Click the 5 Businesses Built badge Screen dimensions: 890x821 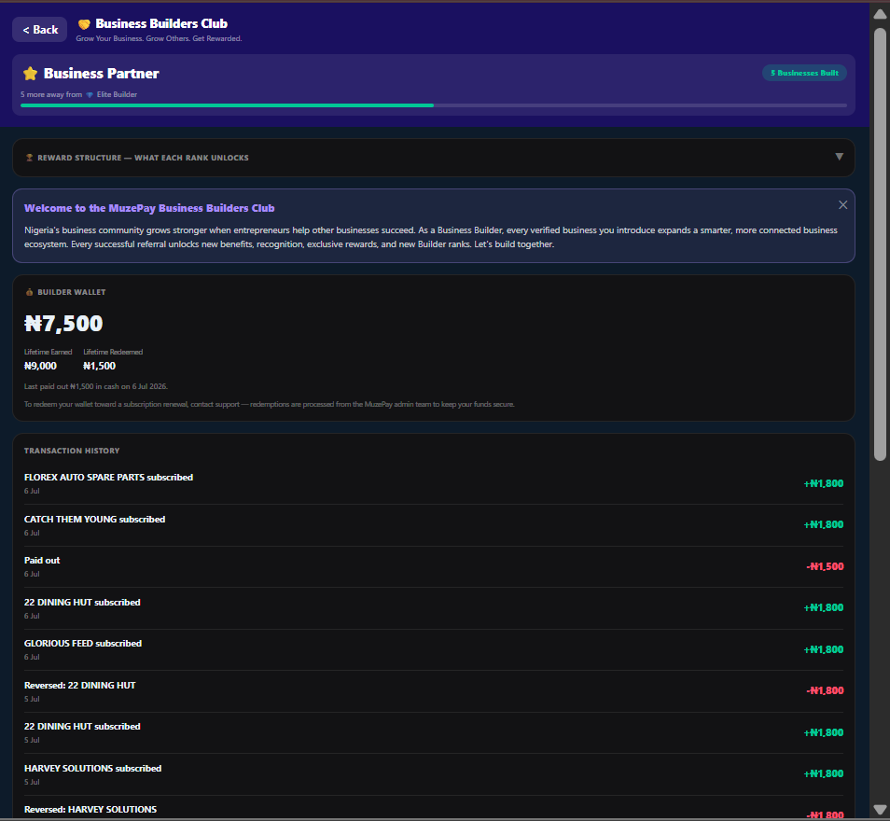(804, 73)
